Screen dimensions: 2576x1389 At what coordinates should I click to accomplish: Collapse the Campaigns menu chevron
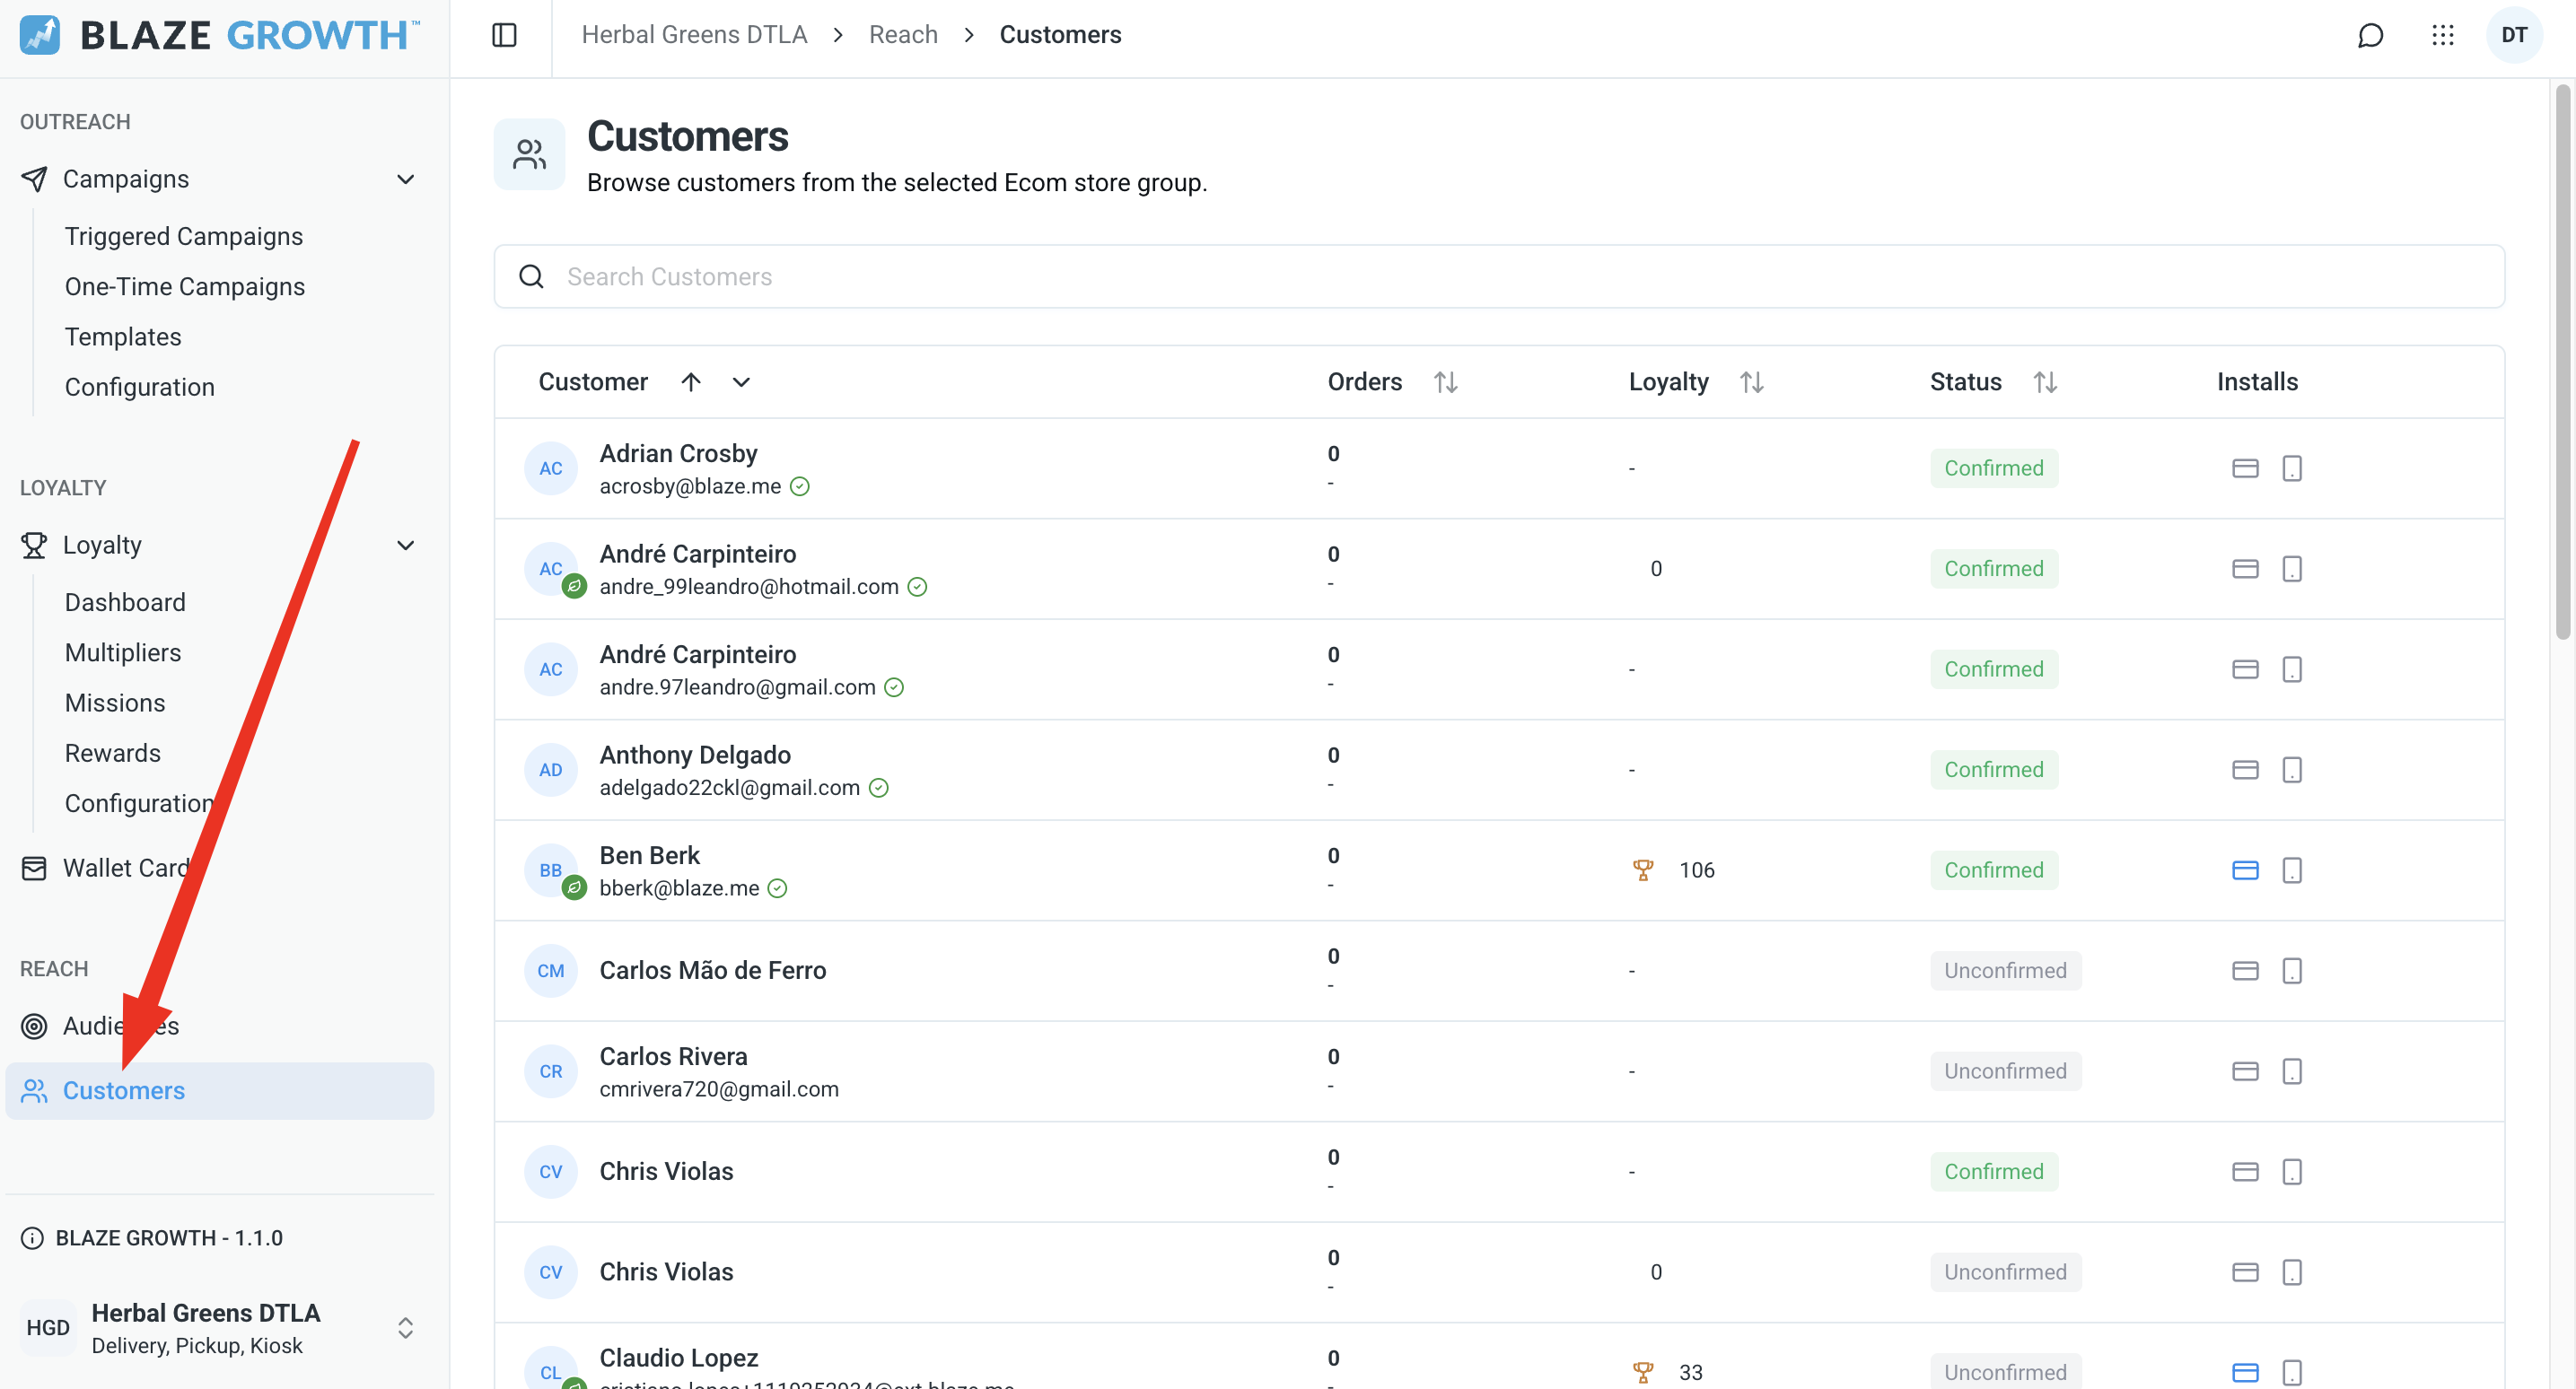(x=405, y=179)
